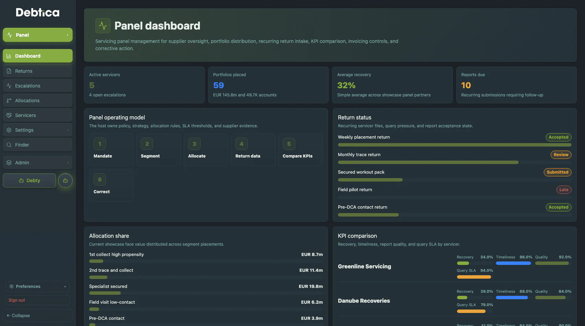The width and height of the screenshot is (585, 326).
Task: Expand the Admin submenu arrow
Action: click(x=68, y=163)
